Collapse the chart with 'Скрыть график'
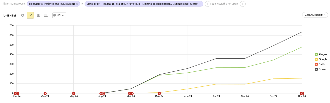 (315, 15)
